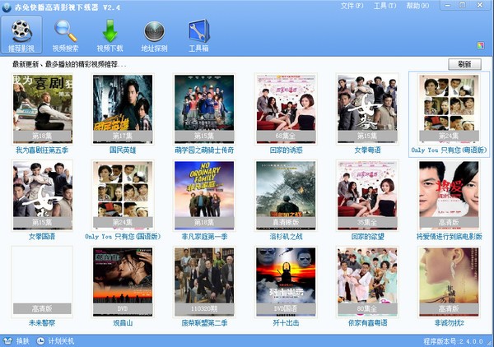Image resolution: width=494 pixels, height=347 pixels.
Task: Open the 推荐影视 film reel icon
Action: click(21, 30)
